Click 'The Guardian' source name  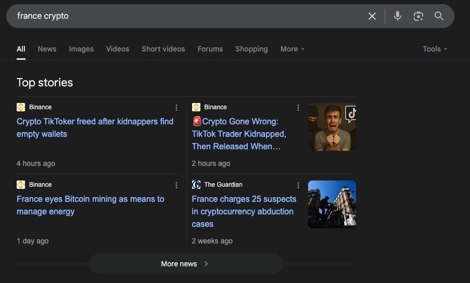click(x=223, y=185)
